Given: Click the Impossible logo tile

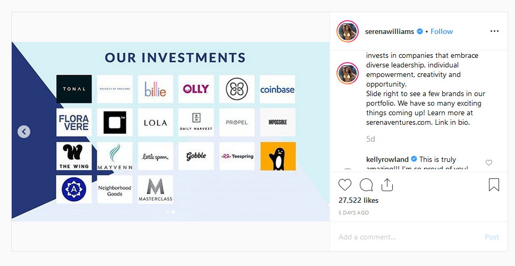Looking at the screenshot, I should pyautogui.click(x=277, y=123).
